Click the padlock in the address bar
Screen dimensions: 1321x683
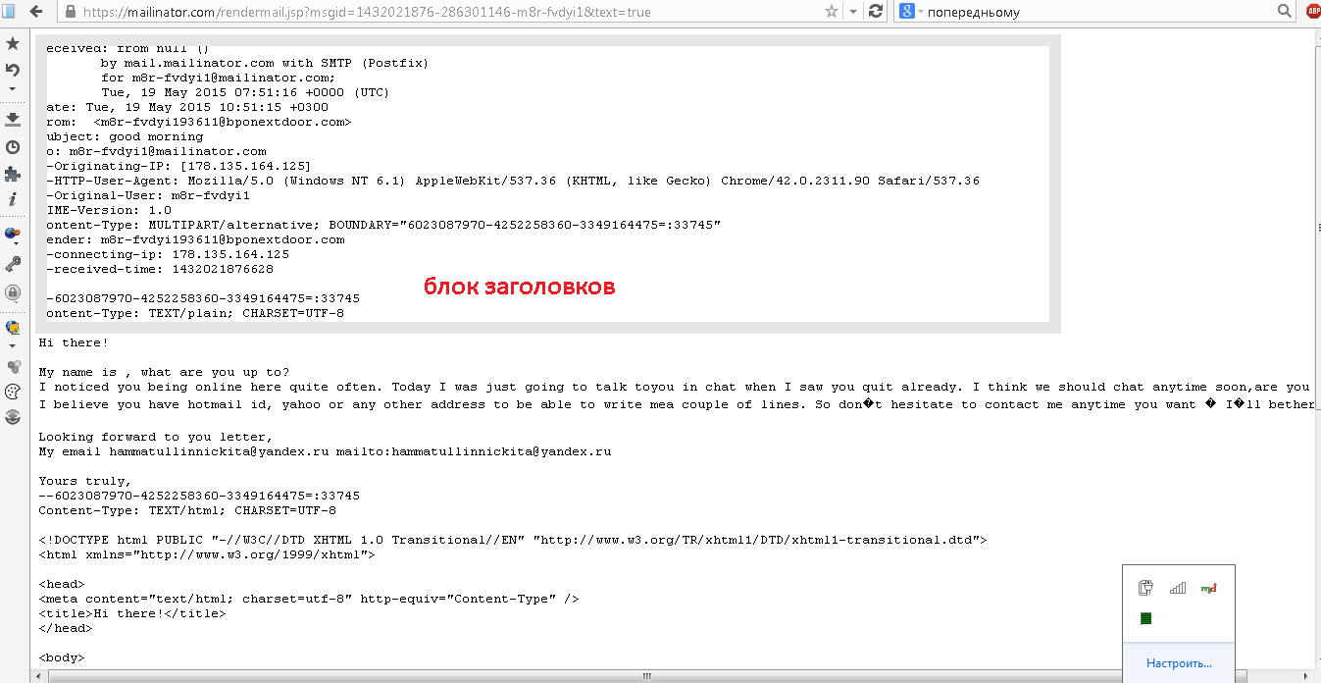coord(70,12)
